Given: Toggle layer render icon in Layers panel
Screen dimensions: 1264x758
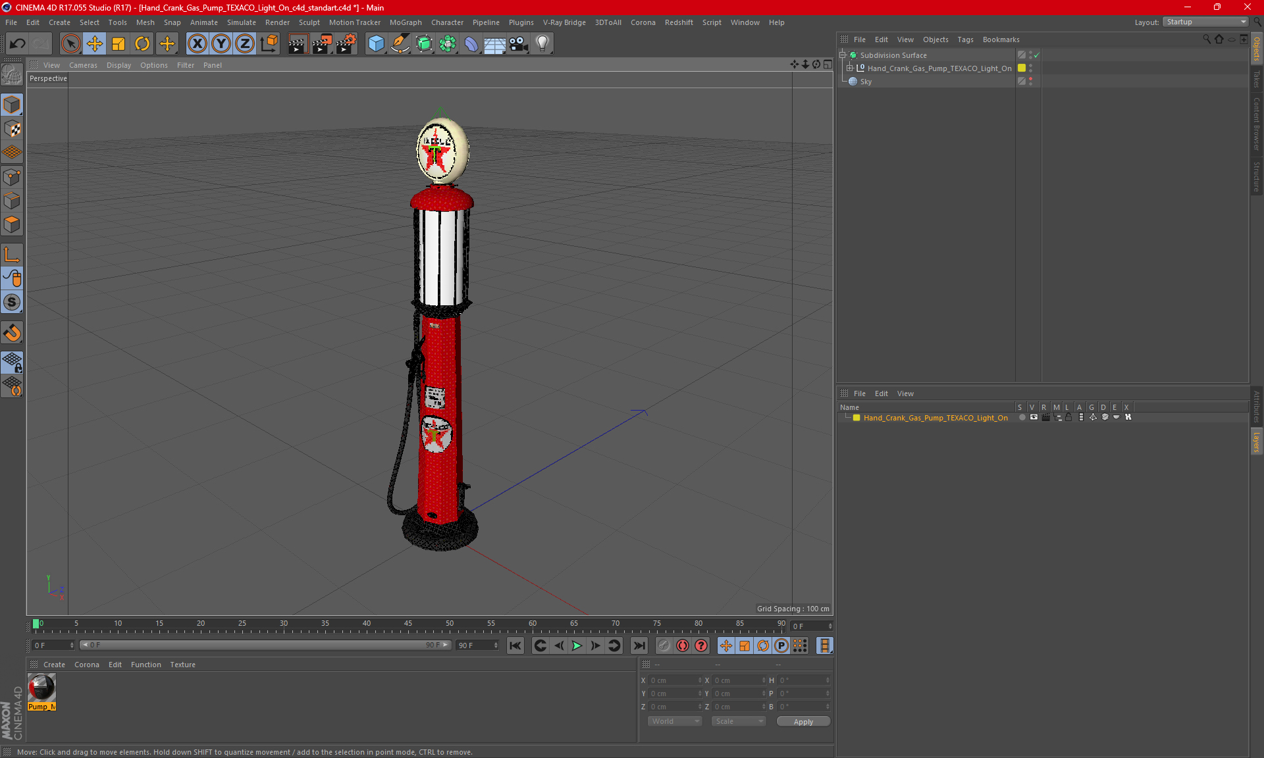Looking at the screenshot, I should 1045,417.
